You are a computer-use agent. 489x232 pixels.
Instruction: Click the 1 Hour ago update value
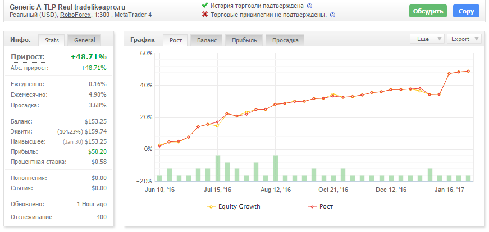click(92, 205)
